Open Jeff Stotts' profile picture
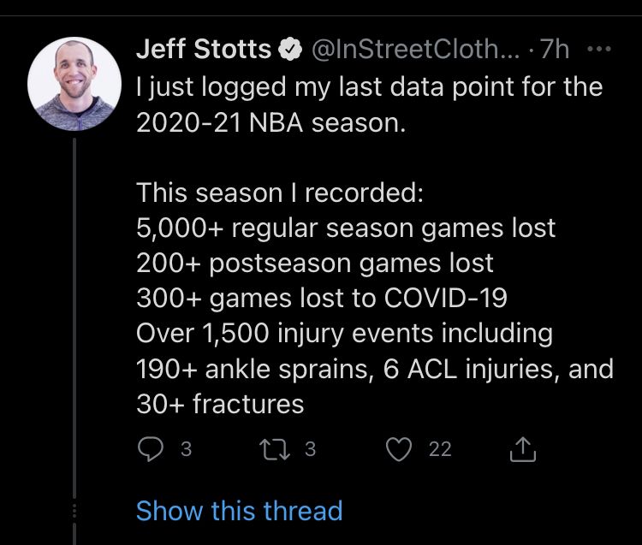This screenshot has height=545, width=642. [74, 84]
